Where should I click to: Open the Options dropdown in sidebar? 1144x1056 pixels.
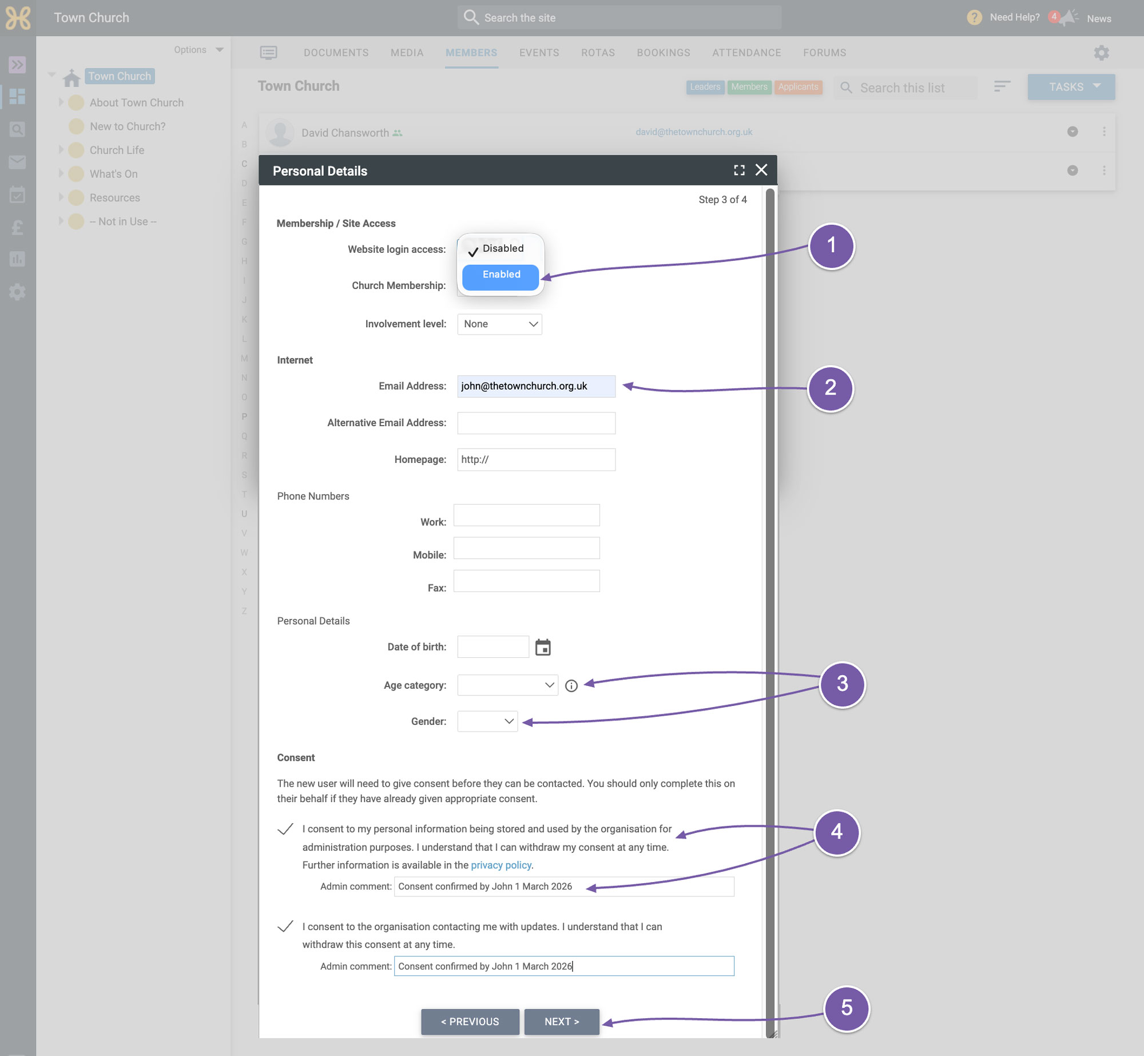pyautogui.click(x=198, y=50)
